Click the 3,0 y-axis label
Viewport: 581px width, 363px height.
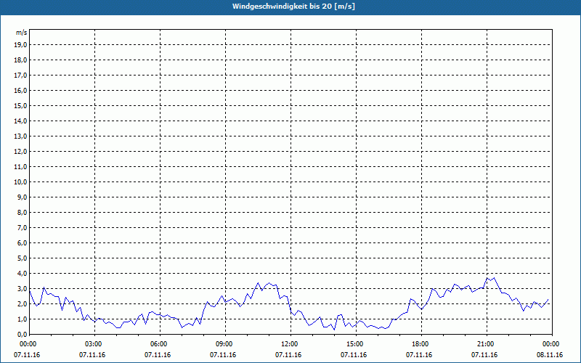tap(23, 288)
